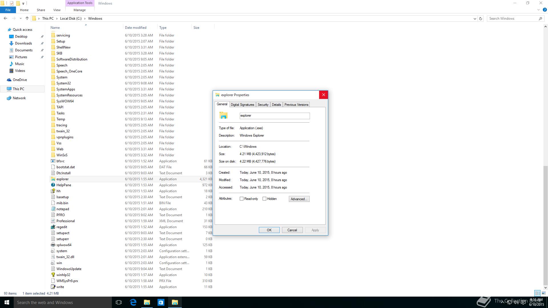548x308 pixels.
Task: Switch to Digital Signatures tab
Action: point(242,105)
